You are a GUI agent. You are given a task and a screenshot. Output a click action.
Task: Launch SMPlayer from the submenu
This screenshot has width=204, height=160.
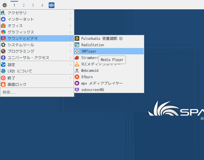coord(109,51)
